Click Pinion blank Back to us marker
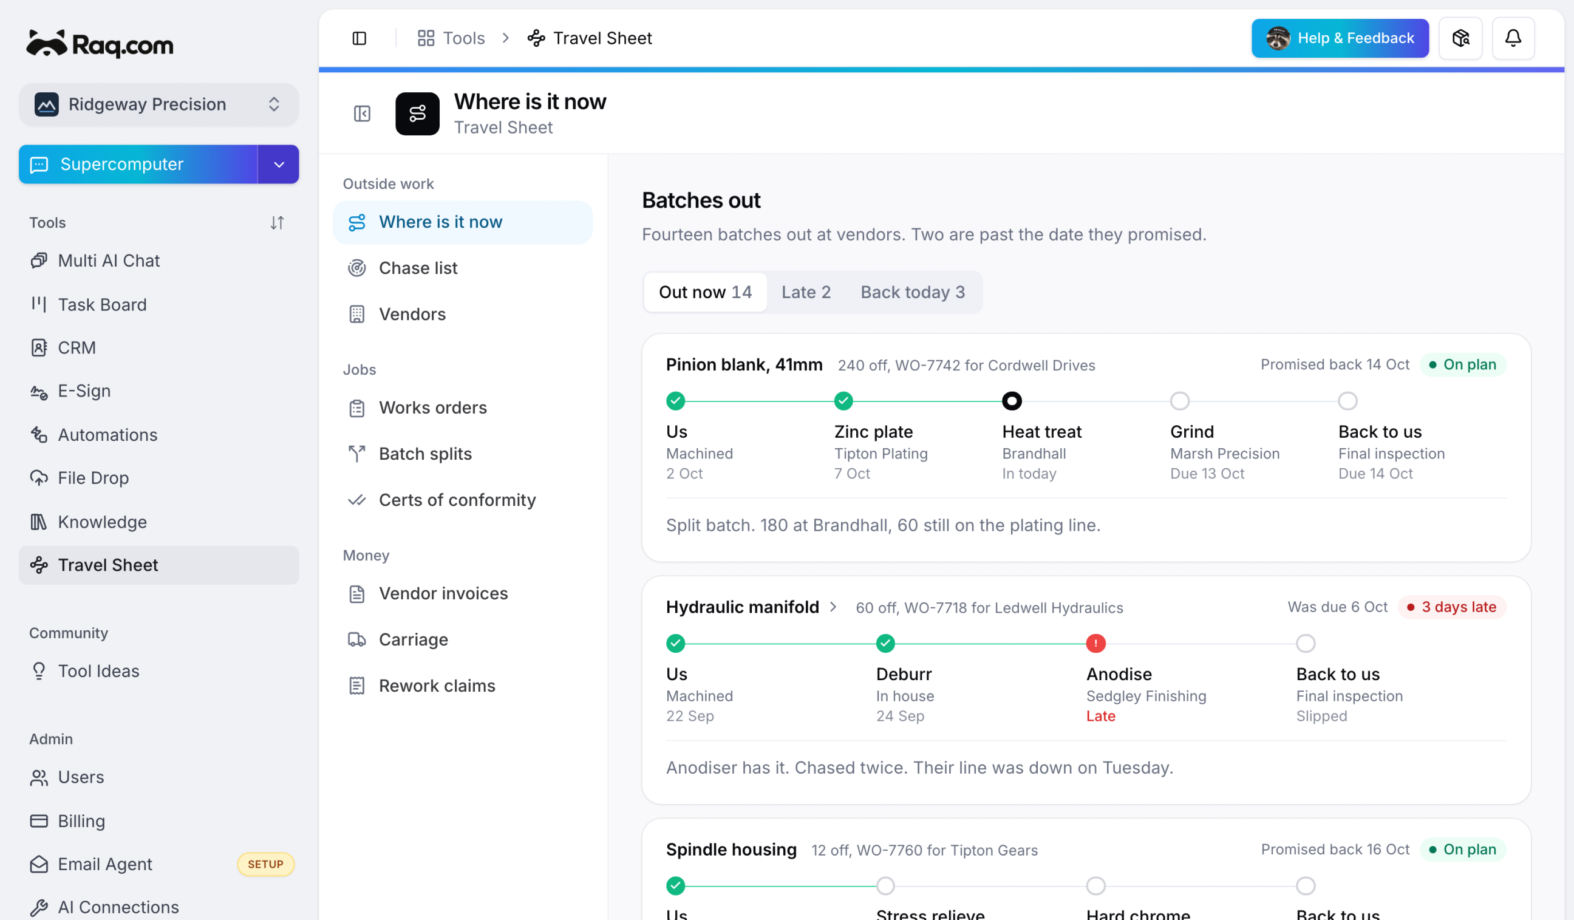The image size is (1574, 920). pyautogui.click(x=1348, y=401)
